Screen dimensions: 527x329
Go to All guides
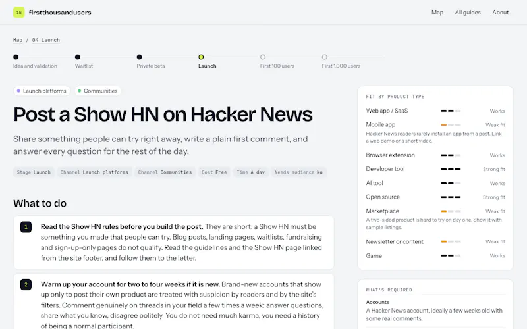[x=468, y=13]
